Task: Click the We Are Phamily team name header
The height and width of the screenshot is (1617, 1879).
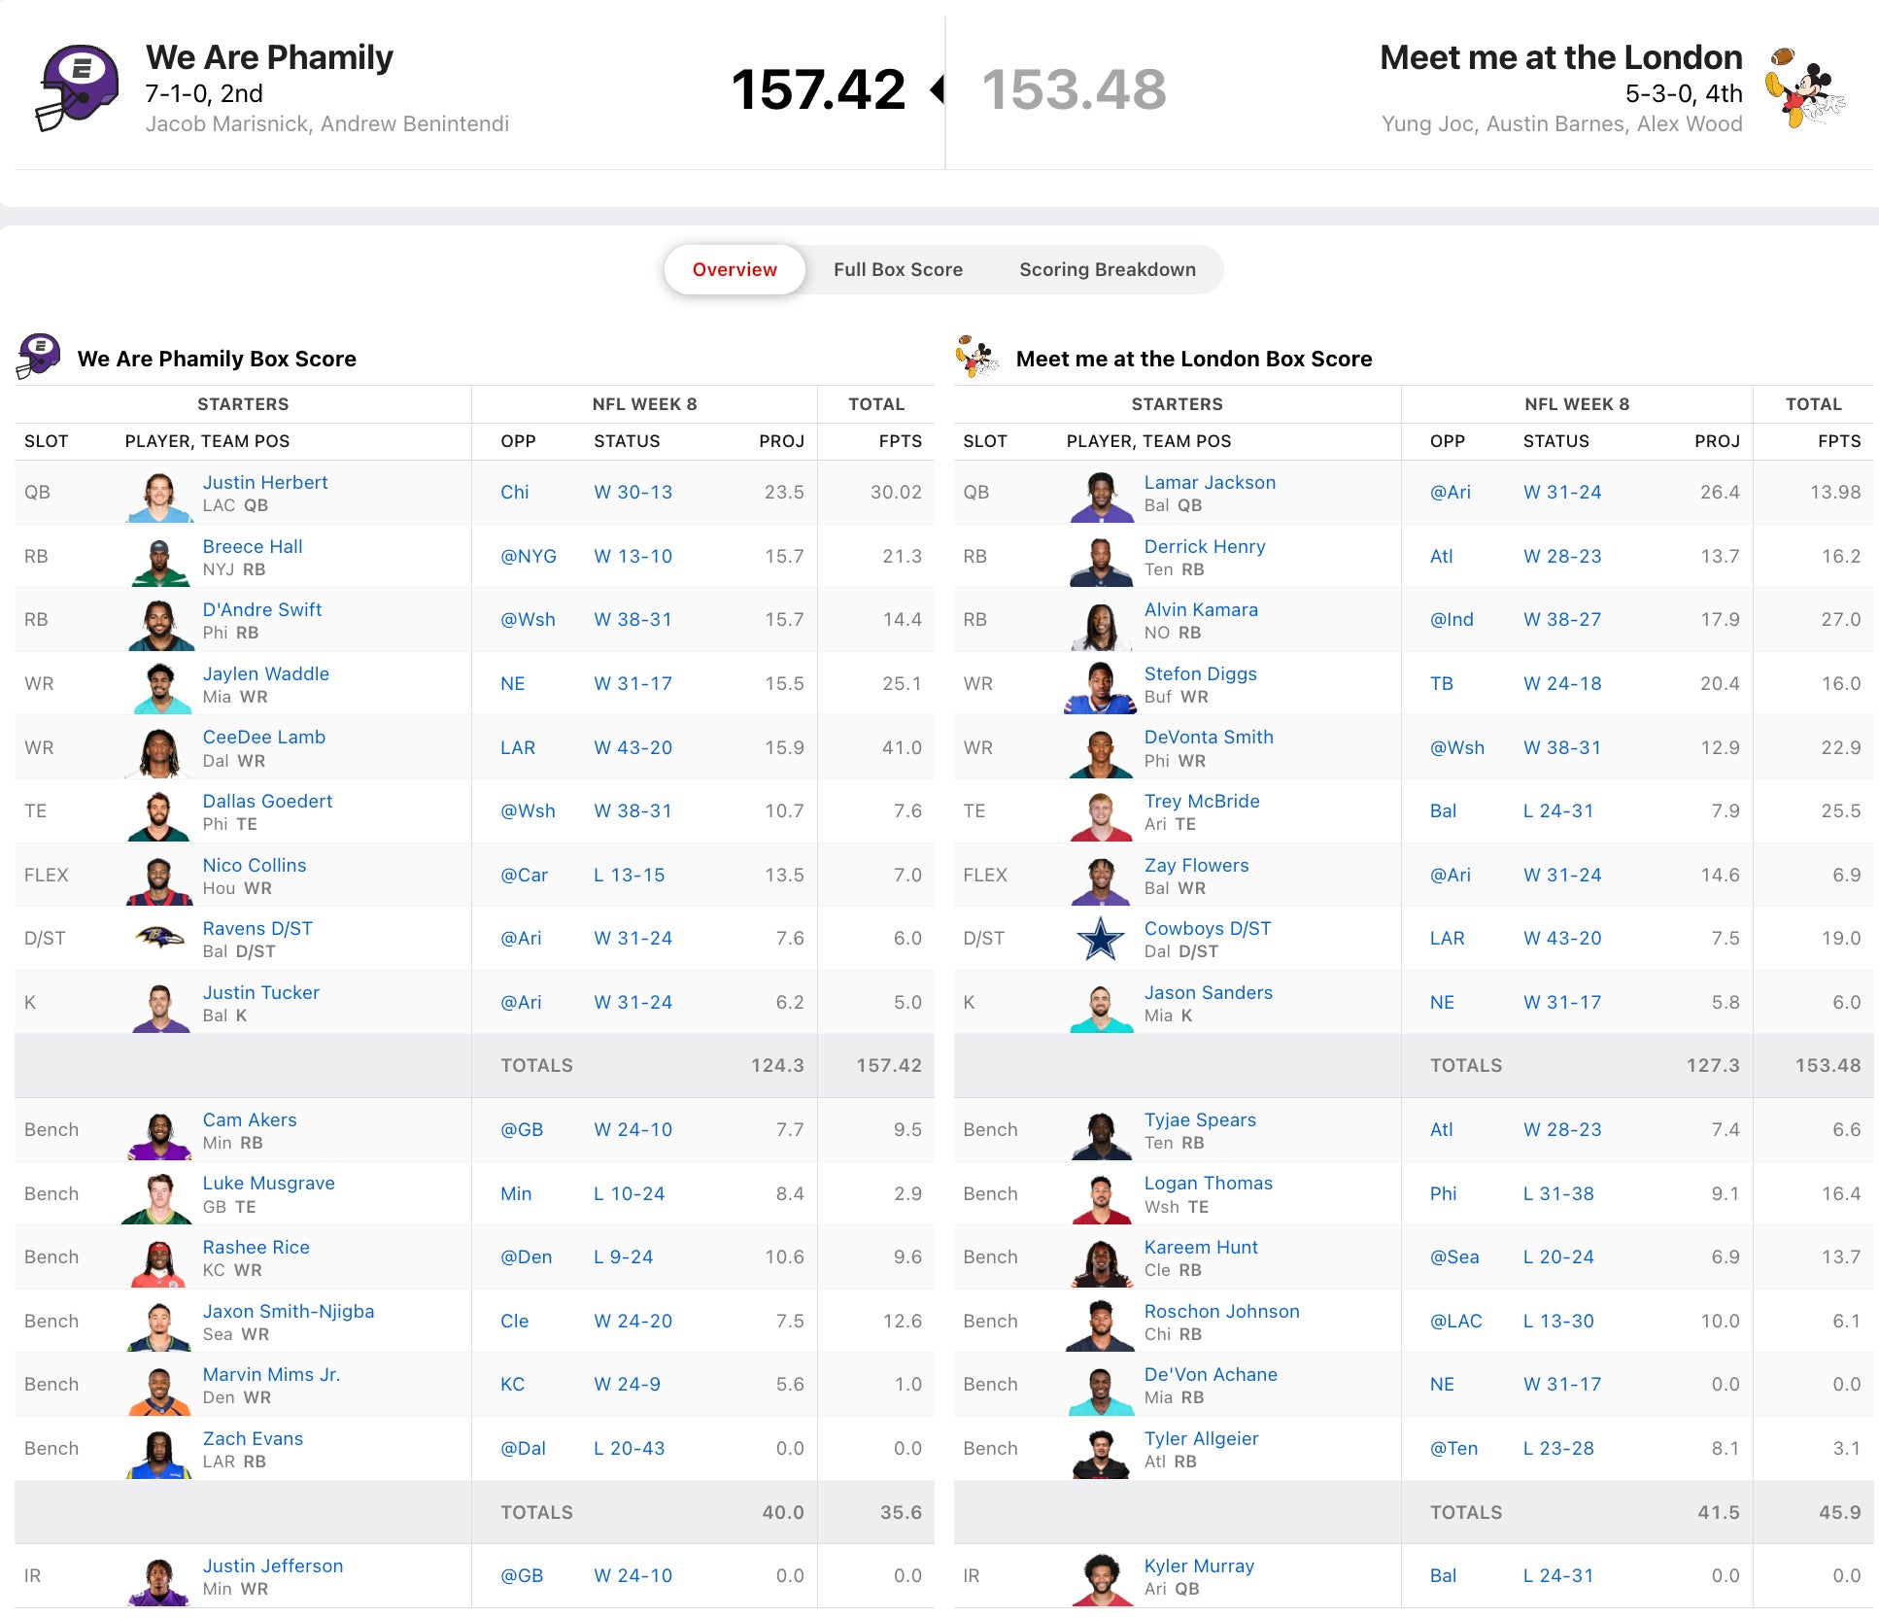Action: tap(269, 57)
